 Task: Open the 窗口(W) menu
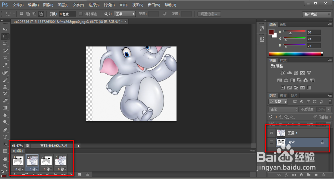[154, 5]
